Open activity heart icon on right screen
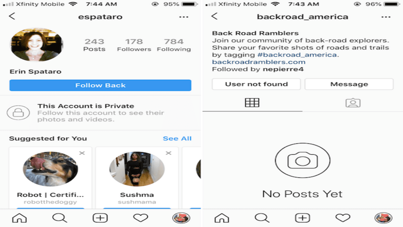The width and height of the screenshot is (403, 227). pos(343,218)
